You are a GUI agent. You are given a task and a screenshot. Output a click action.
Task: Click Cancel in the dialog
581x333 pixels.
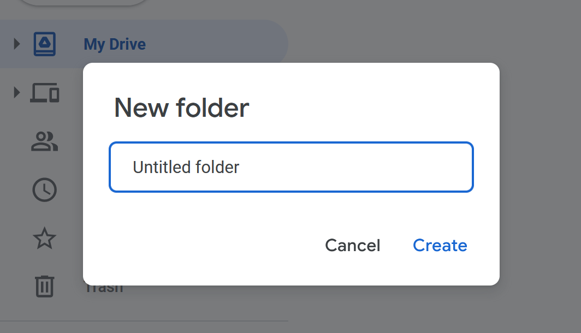pyautogui.click(x=352, y=245)
